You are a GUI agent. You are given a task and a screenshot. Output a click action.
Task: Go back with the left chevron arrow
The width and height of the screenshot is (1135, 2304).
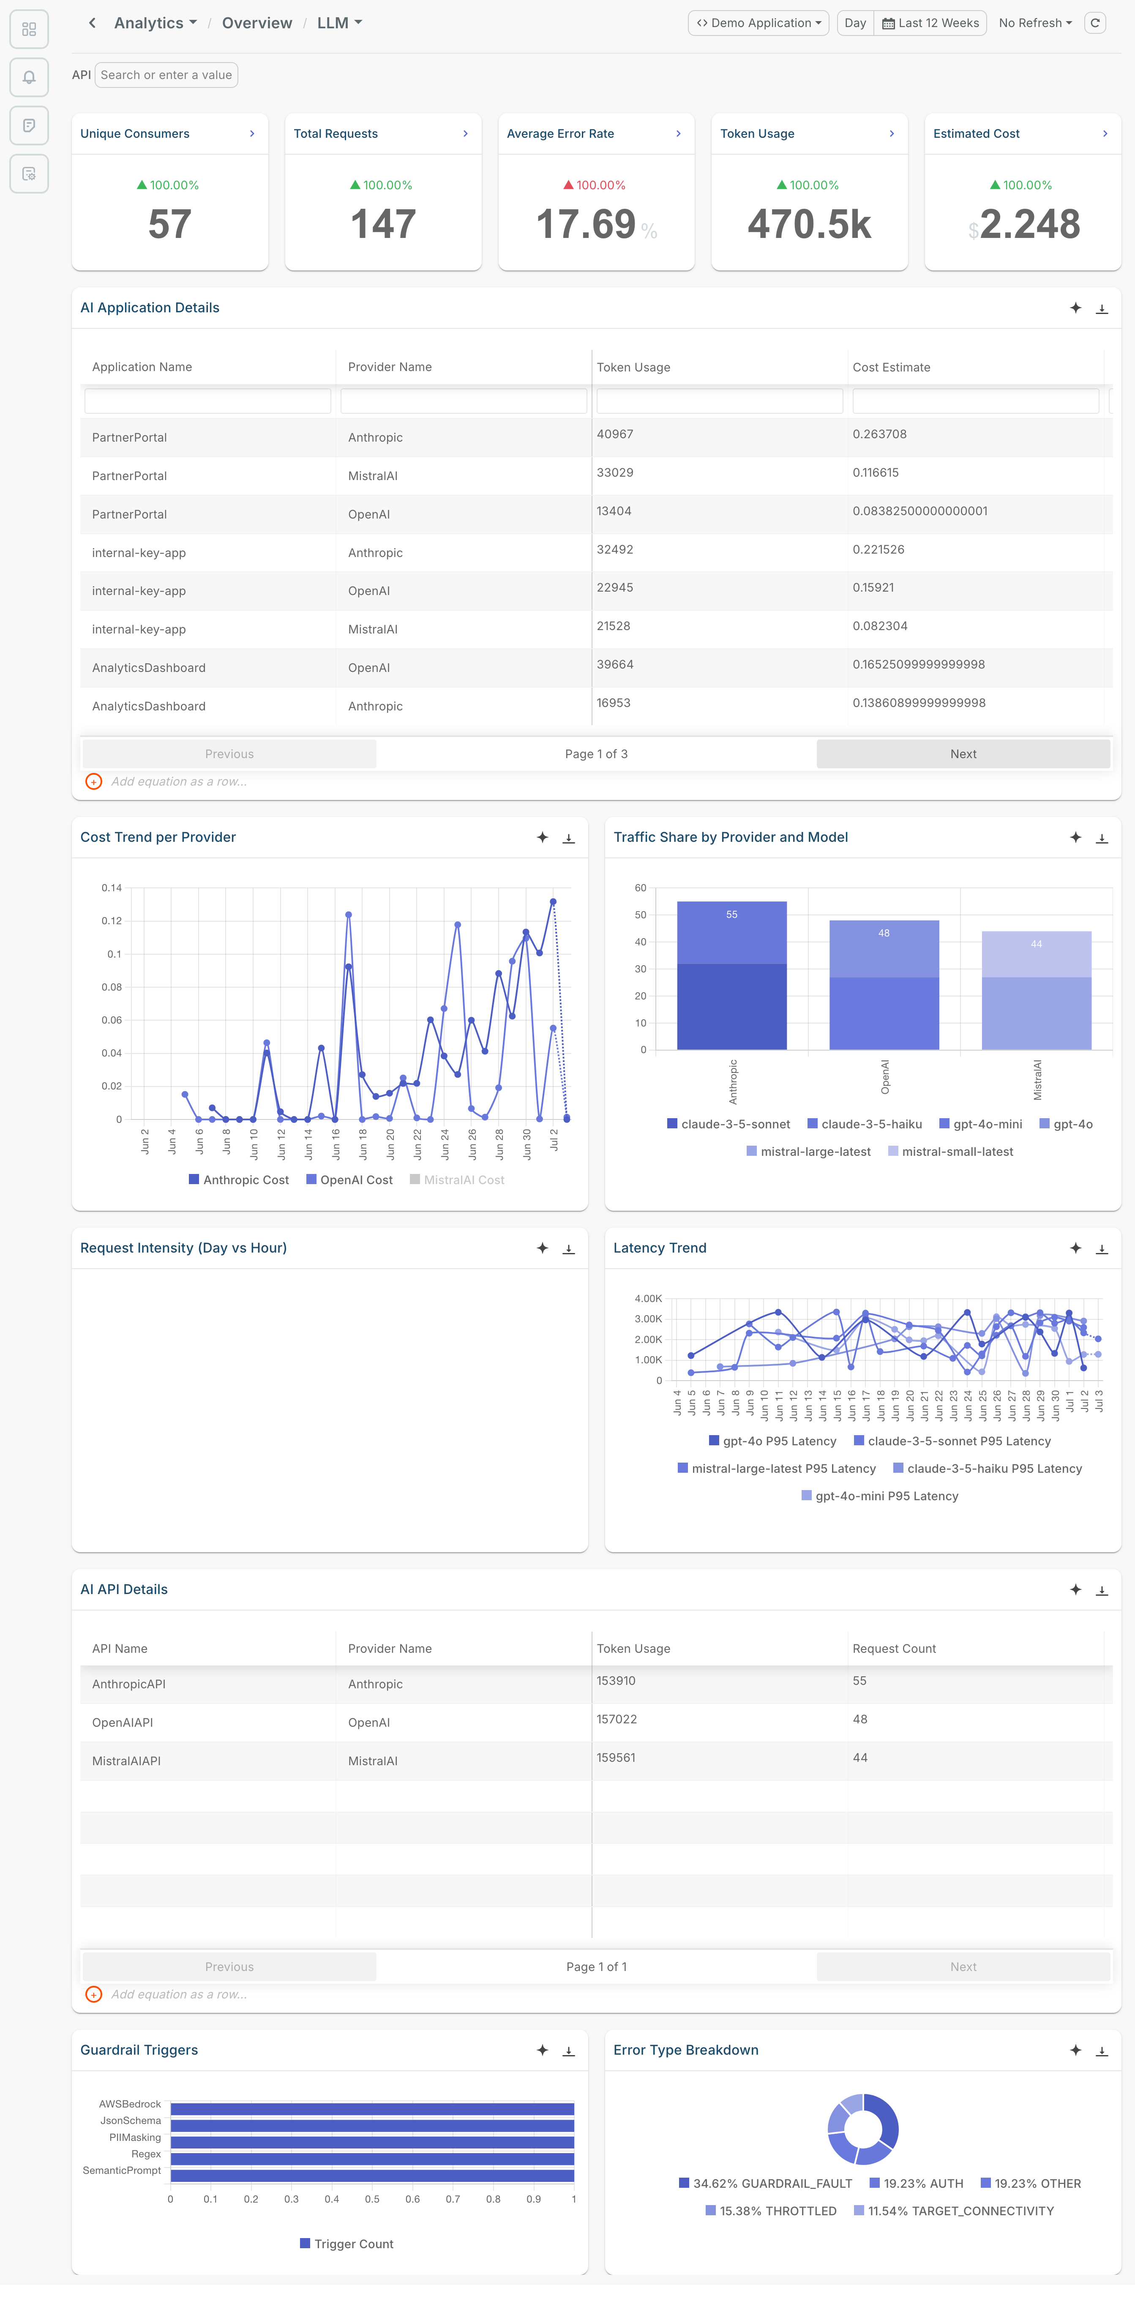(92, 22)
